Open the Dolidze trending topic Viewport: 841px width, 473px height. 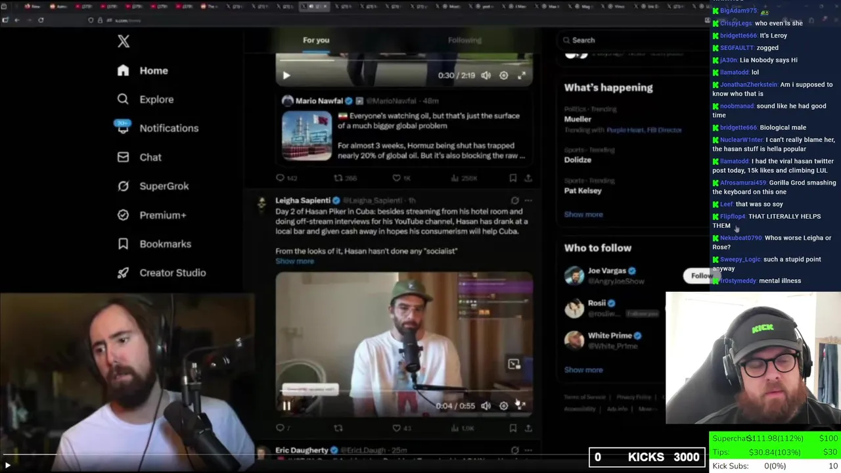[578, 160]
